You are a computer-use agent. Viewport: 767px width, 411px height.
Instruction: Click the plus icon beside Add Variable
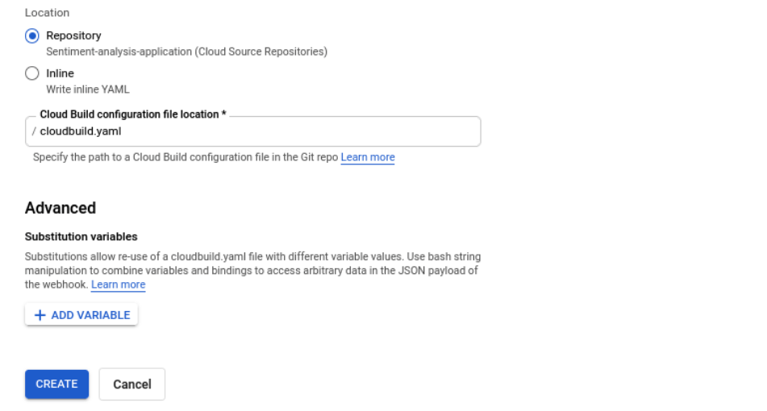[40, 315]
